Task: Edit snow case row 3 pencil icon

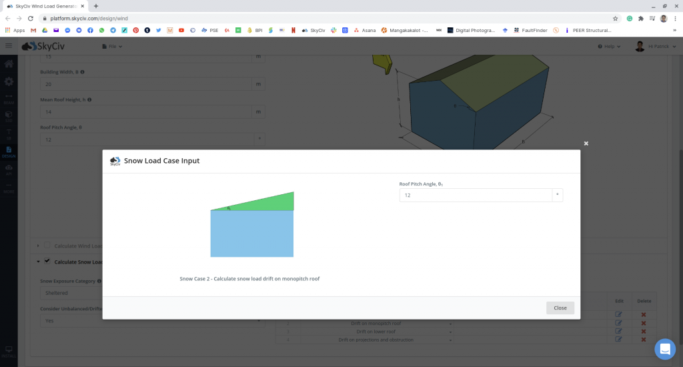Action: (x=618, y=332)
